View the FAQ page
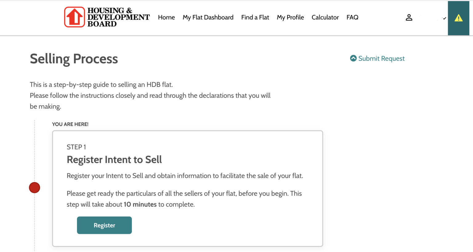473x252 pixels. 352,18
